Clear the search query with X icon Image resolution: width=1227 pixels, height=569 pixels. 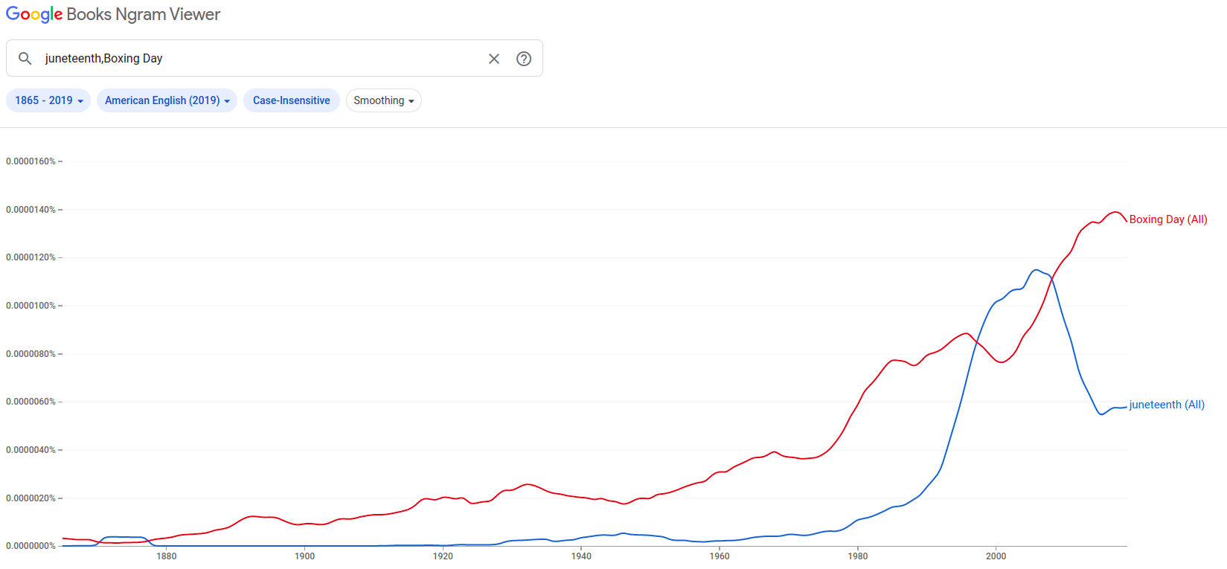click(494, 58)
